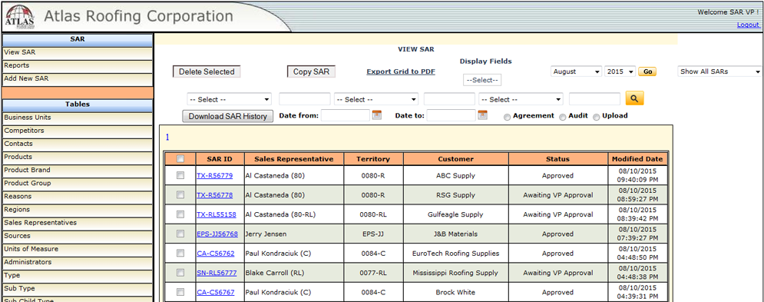This screenshot has height=302, width=764.
Task: Click the third filter text field
Action: 594,99
